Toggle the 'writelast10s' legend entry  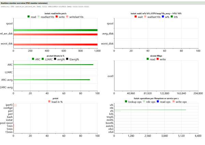tap(74, 17)
